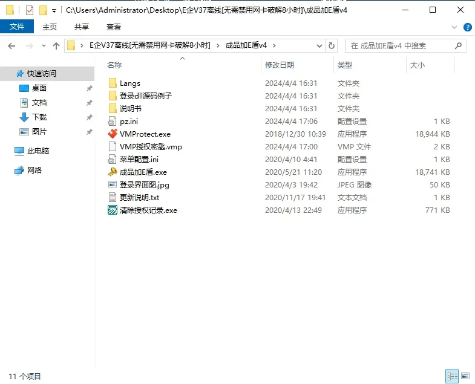Open address bar history dropdown

coord(319,46)
